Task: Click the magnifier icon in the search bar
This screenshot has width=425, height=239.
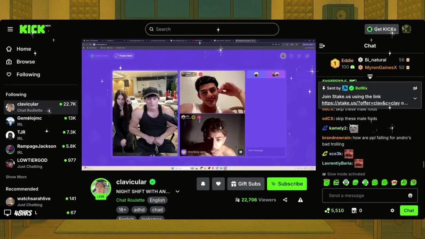Action: point(151,29)
